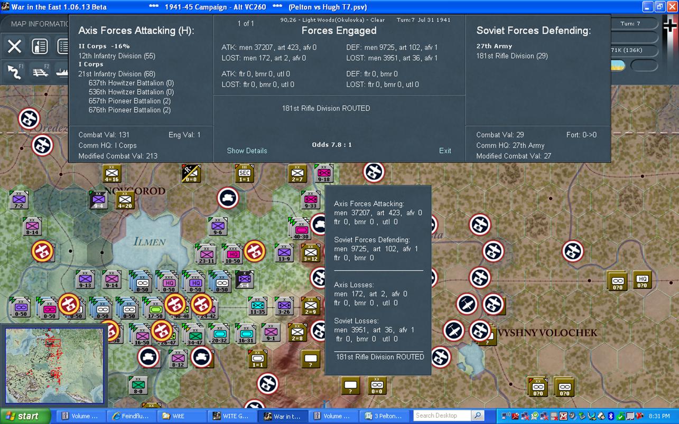Viewport: 679px width, 424px height.
Task: Select the 13-9 purple unit counter
Action: click(284, 253)
